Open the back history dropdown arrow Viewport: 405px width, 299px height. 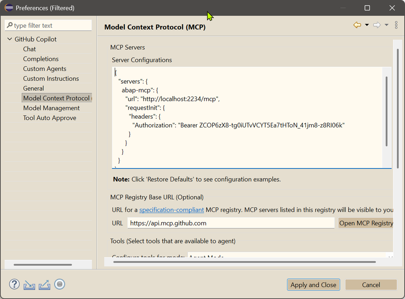click(x=367, y=25)
